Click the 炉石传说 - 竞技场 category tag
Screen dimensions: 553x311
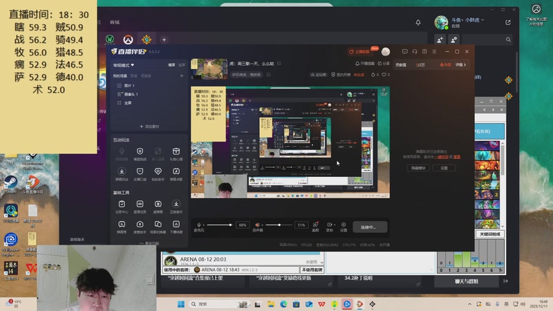click(x=246, y=75)
